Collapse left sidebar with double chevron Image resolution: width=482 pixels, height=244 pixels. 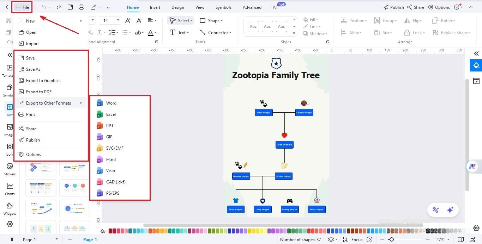pos(10,55)
